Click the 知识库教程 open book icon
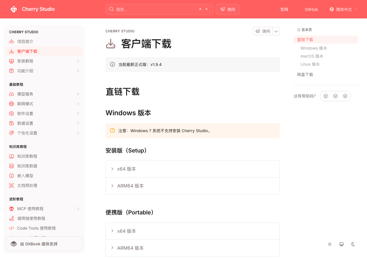This screenshot has width=367, height=258. point(11,156)
